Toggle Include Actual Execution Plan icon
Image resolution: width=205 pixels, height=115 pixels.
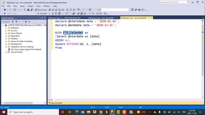(x=67, y=13)
